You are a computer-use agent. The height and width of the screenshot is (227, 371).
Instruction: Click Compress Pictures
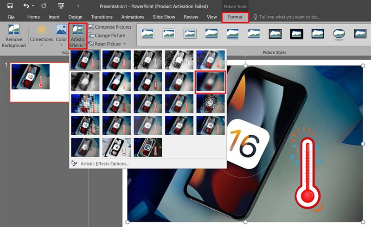110,27
